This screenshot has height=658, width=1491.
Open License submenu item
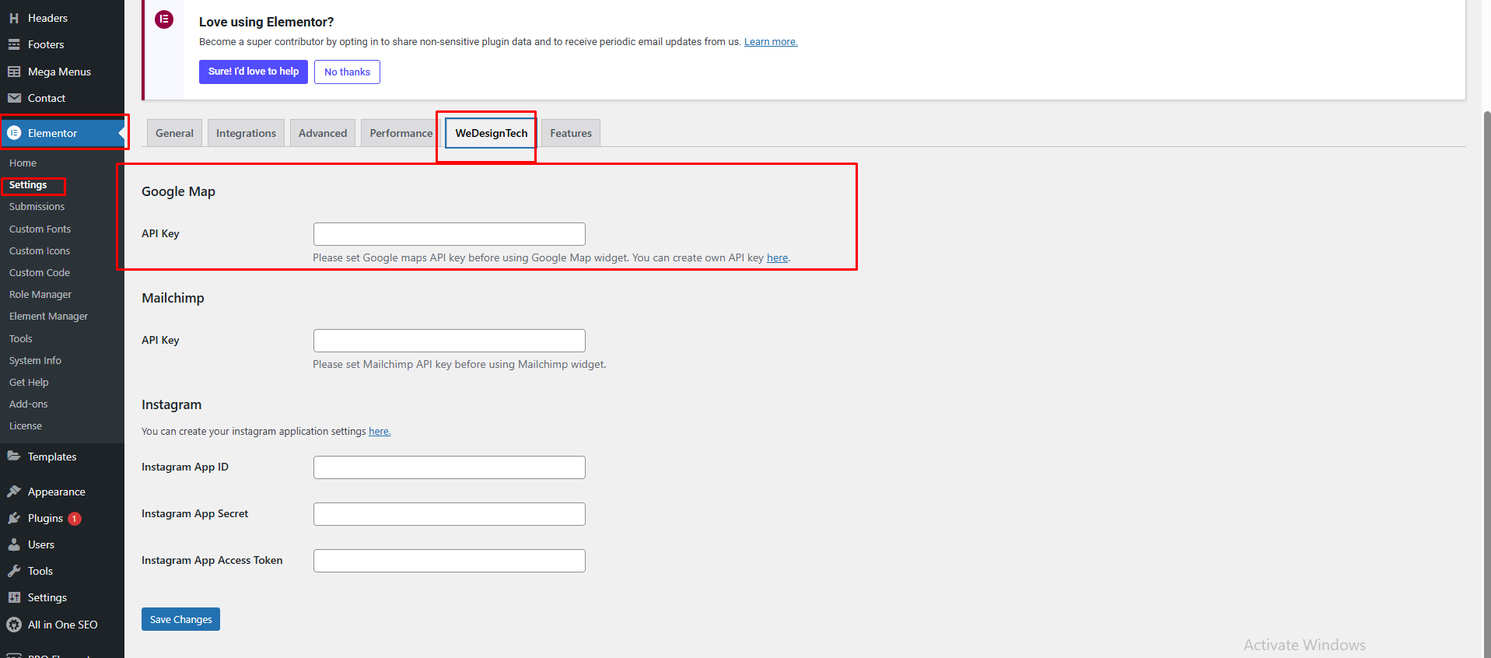point(26,425)
